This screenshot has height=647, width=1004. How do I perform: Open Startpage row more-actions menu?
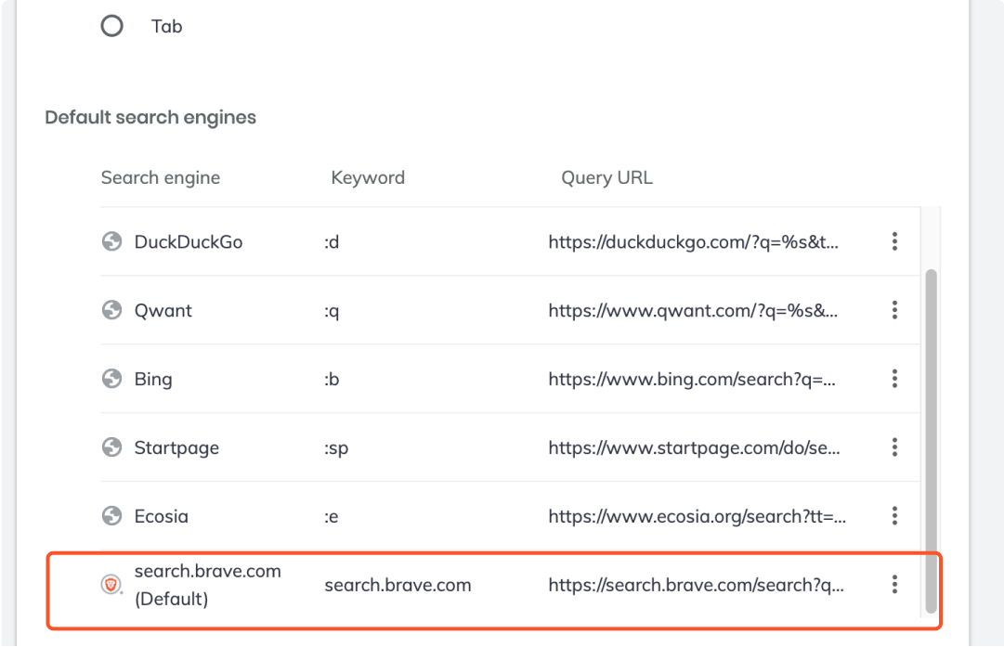click(x=894, y=446)
